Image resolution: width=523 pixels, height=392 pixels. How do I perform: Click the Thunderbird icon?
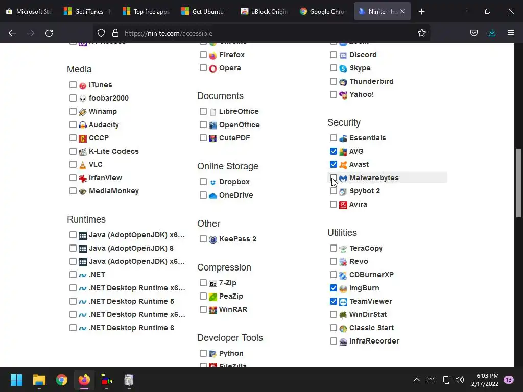[x=343, y=82]
